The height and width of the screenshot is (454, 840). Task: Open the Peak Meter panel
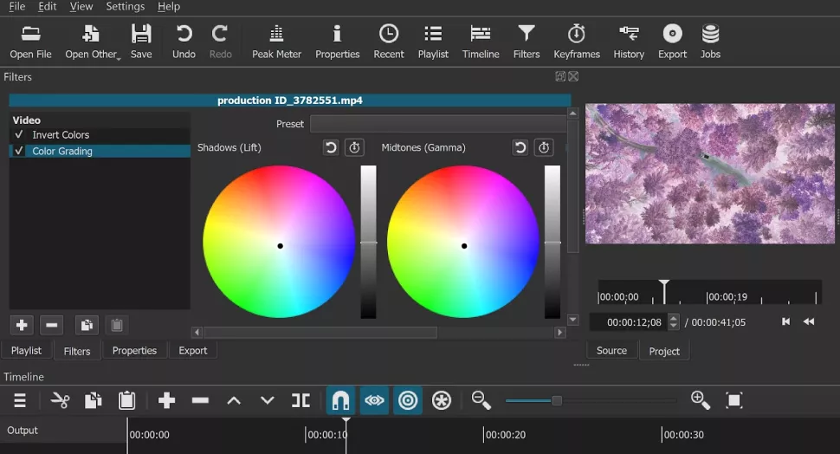click(276, 41)
